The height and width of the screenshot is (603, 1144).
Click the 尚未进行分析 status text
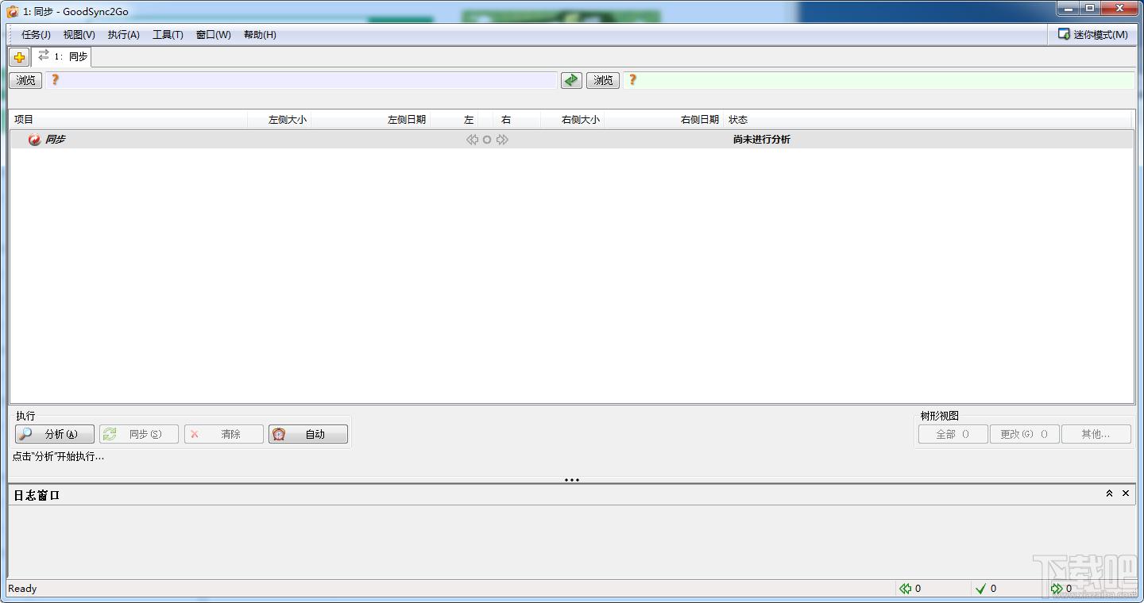761,140
